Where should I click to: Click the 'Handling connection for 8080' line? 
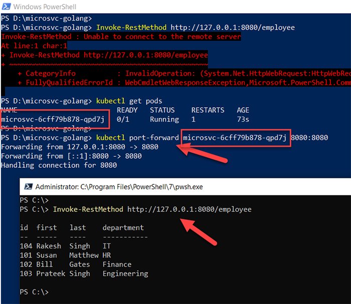[x=59, y=165]
